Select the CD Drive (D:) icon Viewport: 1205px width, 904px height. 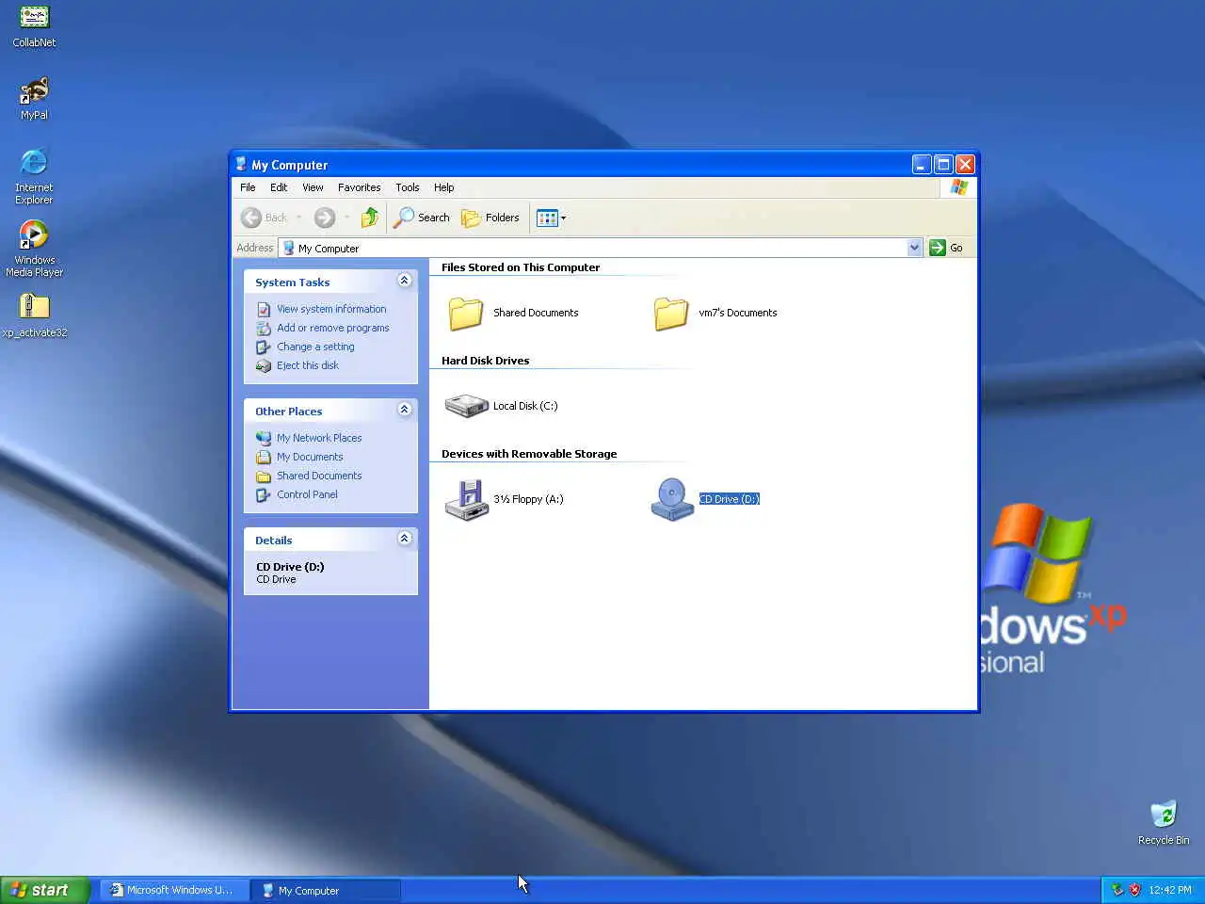[x=672, y=499]
